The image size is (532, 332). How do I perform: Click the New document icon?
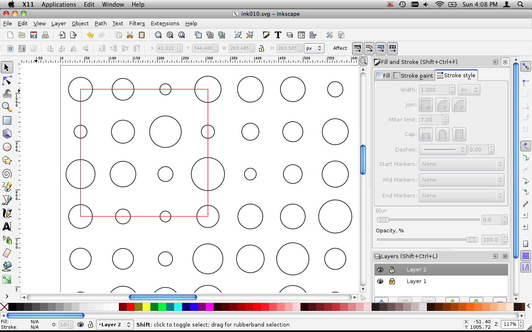tap(10, 35)
